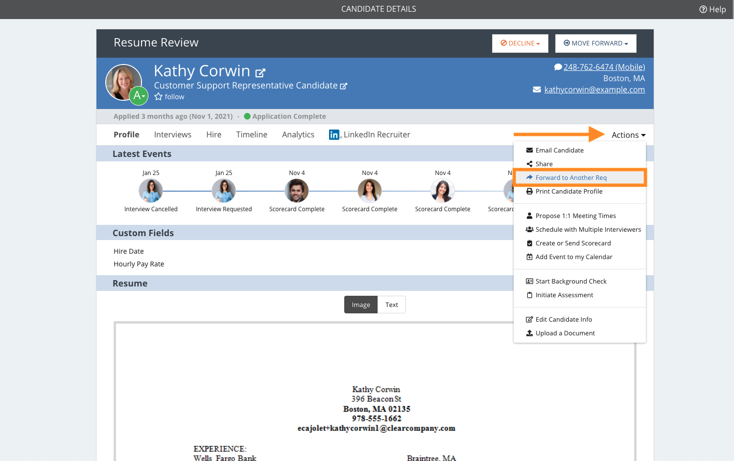Call the mobile number 248-762-6474
Screen dimensions: 734x461
(x=604, y=67)
